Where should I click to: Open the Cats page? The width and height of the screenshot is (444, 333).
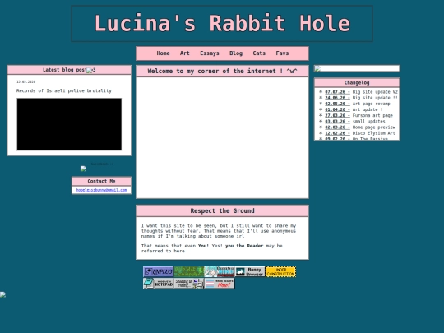[259, 53]
